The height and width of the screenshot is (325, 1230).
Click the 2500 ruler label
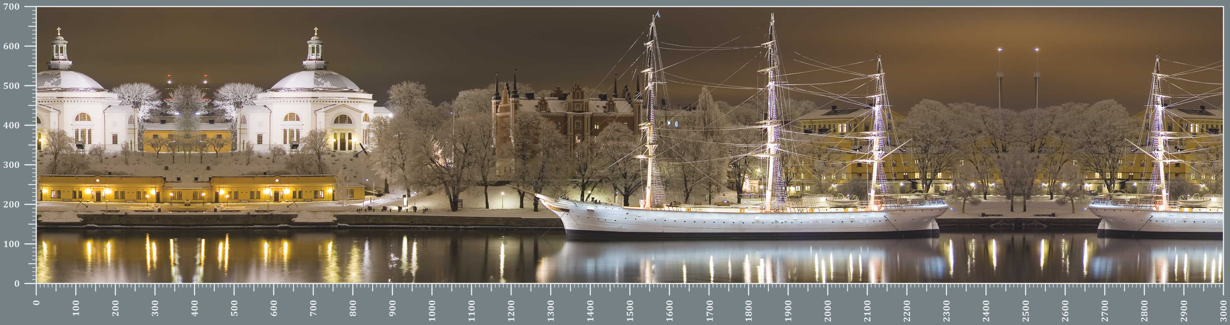[1026, 311]
